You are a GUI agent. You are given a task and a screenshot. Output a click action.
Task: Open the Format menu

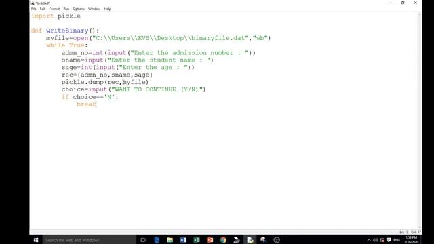(54, 9)
